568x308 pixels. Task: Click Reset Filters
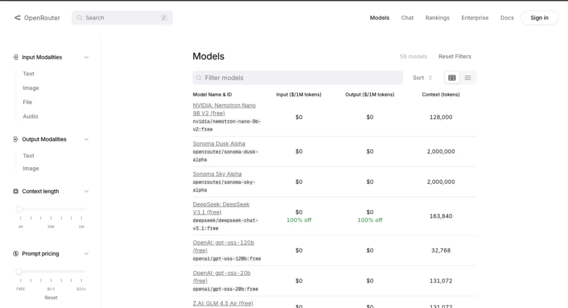455,57
